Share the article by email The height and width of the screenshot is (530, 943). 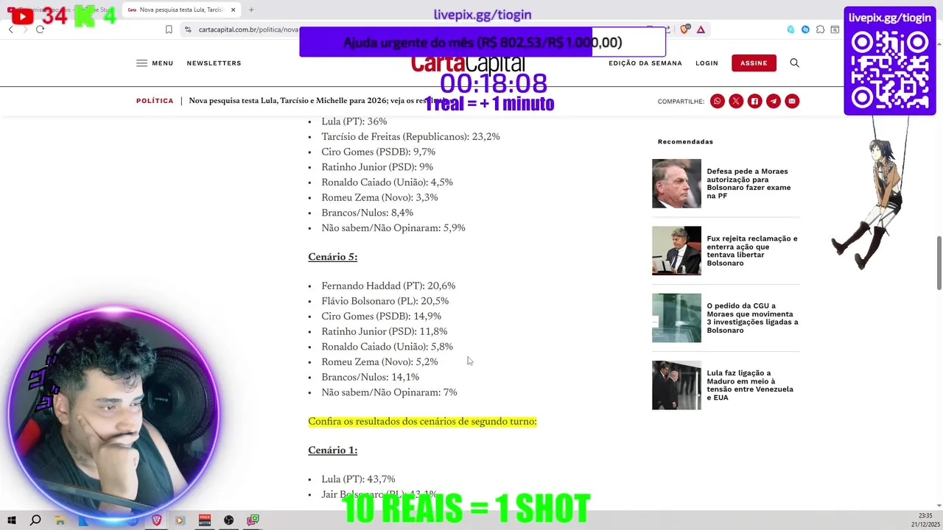[792, 101]
